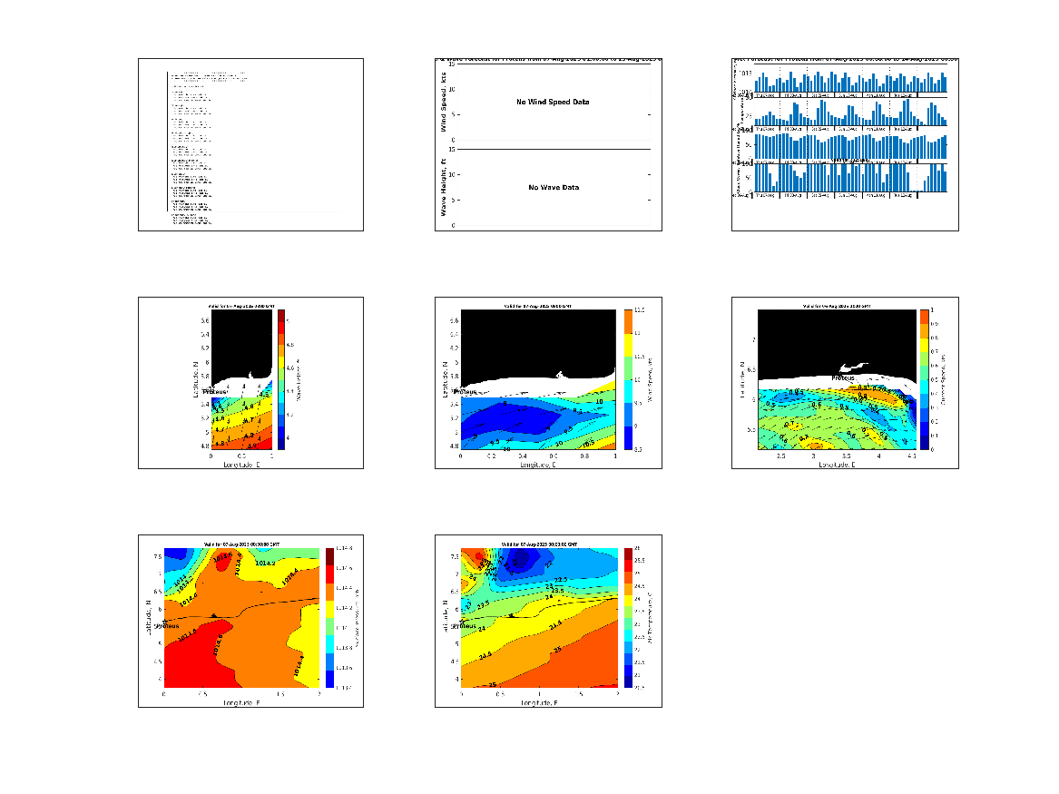Click the wave height map color bar

pyautogui.click(x=281, y=379)
